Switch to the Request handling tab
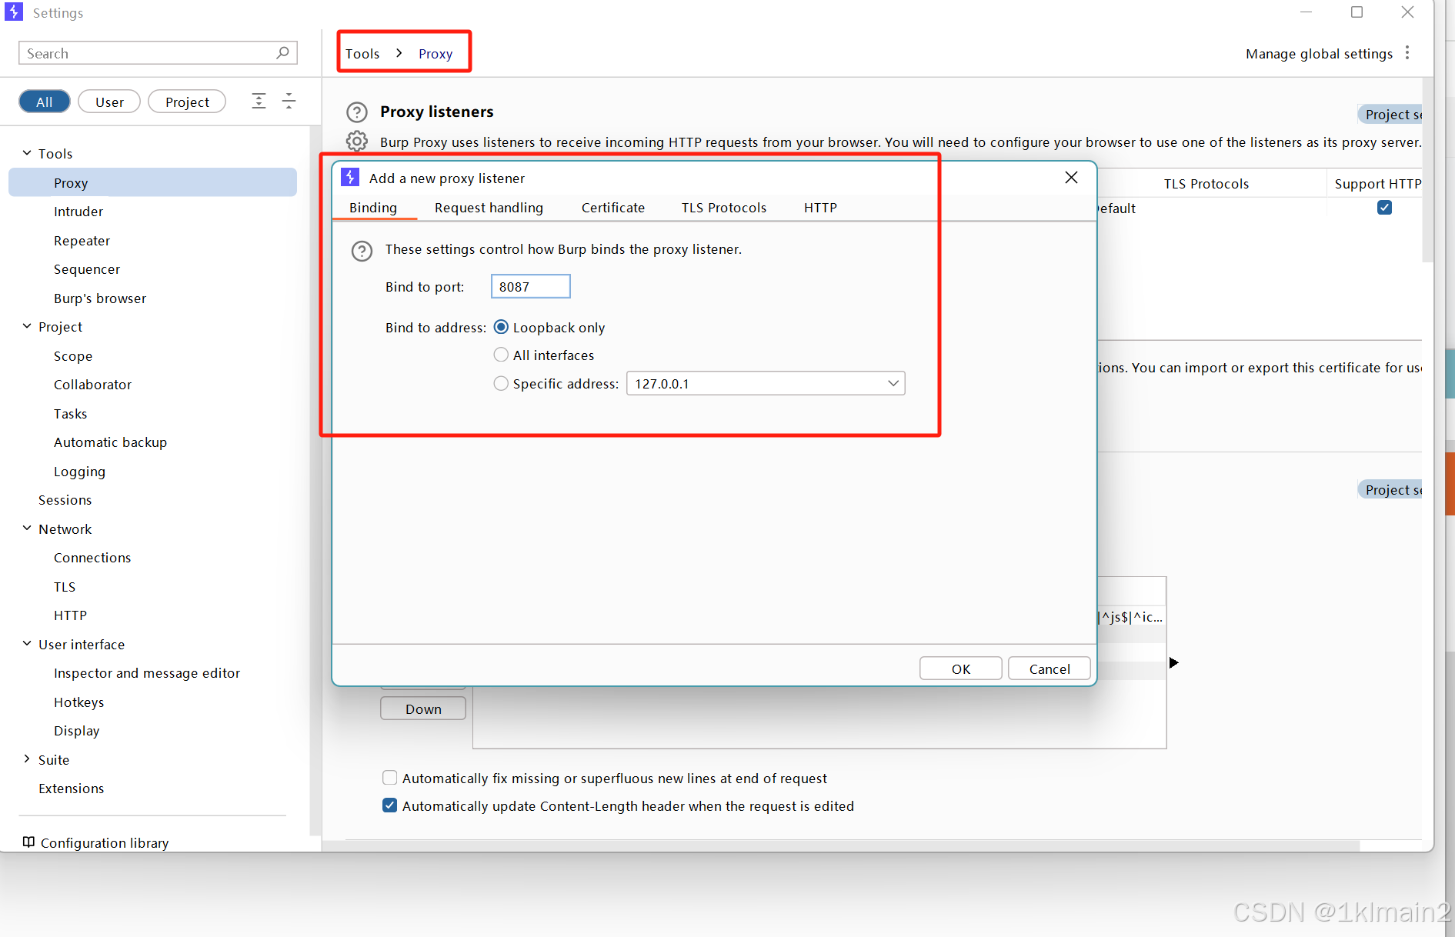 tap(489, 207)
